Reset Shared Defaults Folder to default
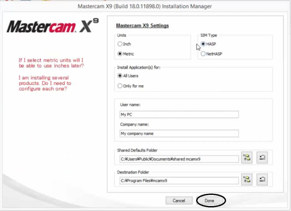 pos(262,158)
